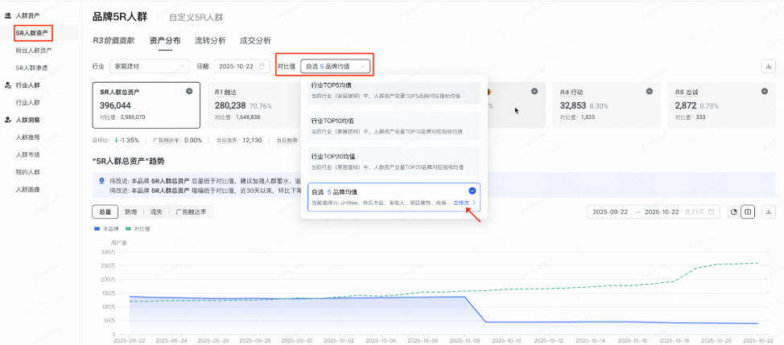Switch chart to comparison view icon

pos(748,212)
